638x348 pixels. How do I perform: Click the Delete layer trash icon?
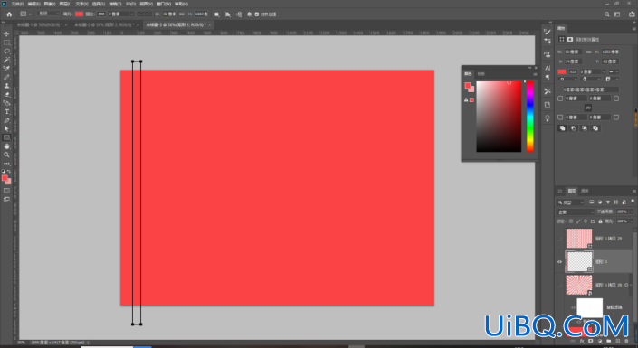click(x=626, y=341)
